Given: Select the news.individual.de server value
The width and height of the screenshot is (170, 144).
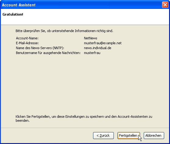Looking at the screenshot, I should (98, 48).
